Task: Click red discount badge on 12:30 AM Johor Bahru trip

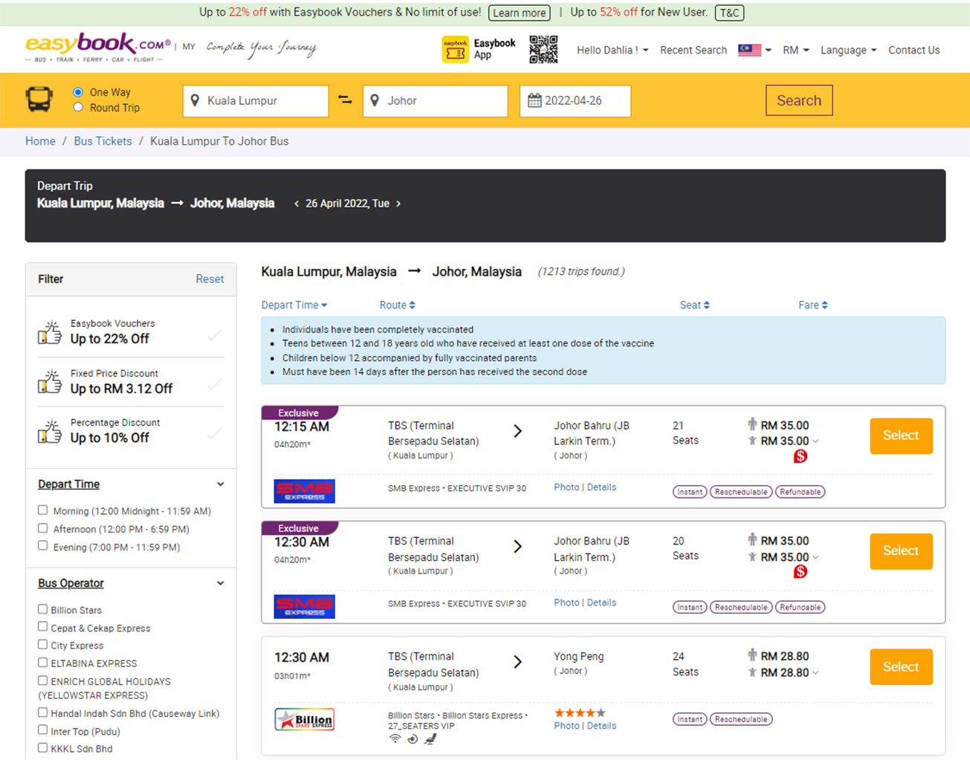Action: tap(801, 571)
